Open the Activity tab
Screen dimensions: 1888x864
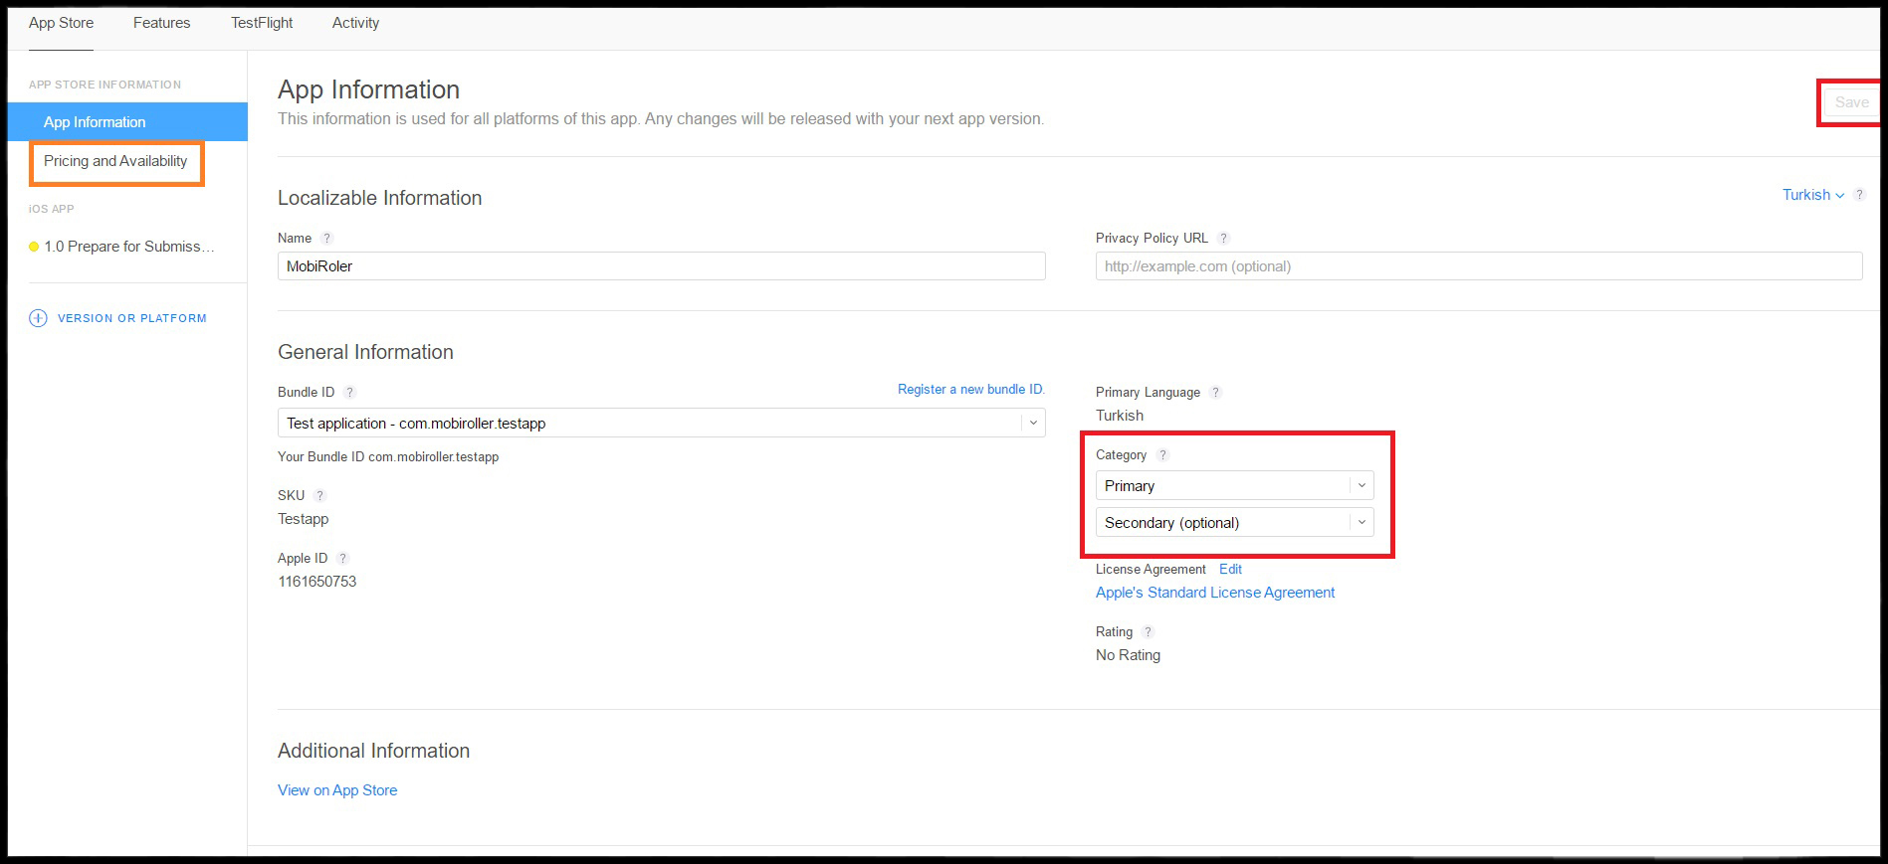click(x=355, y=23)
